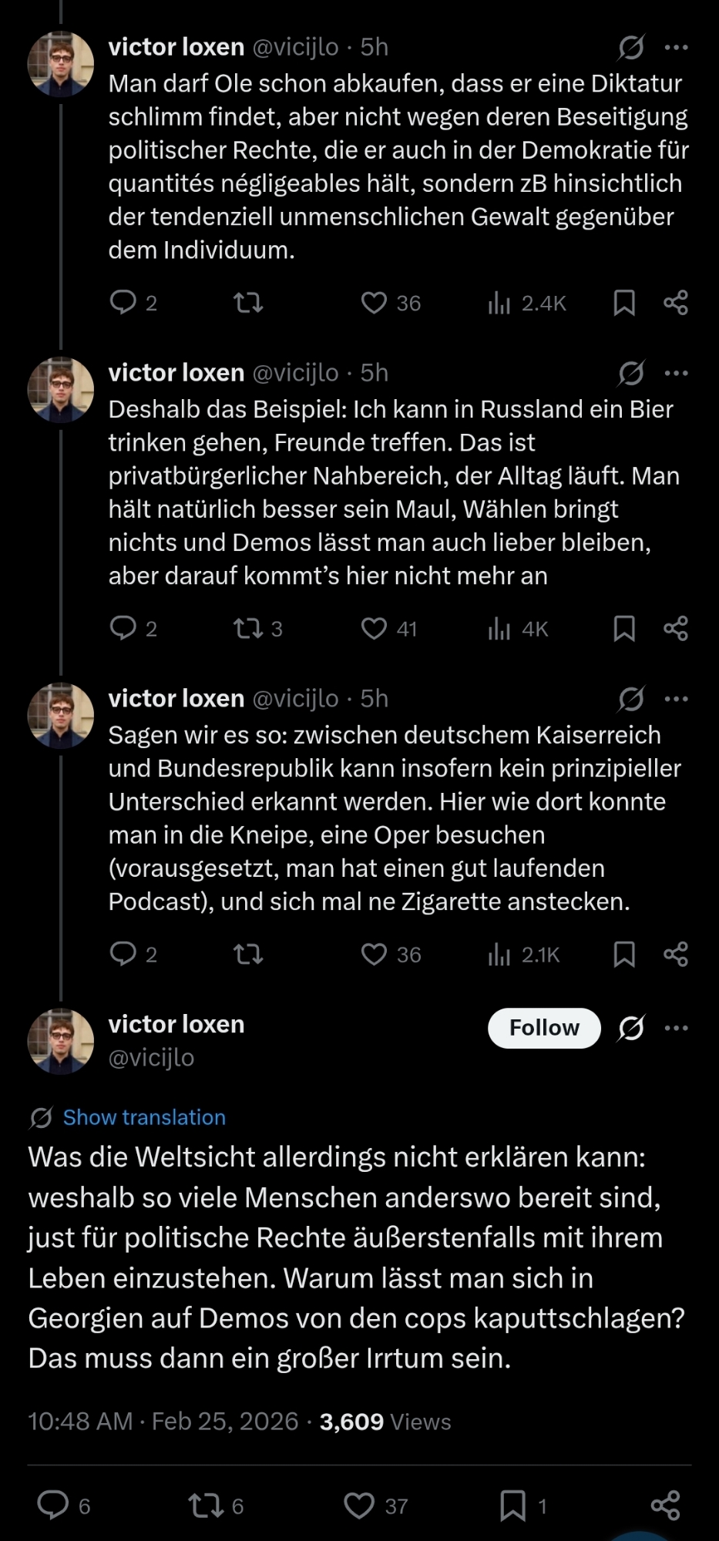719x1541 pixels.
Task: View analytics of the 4K views tweet
Action: 499,629
